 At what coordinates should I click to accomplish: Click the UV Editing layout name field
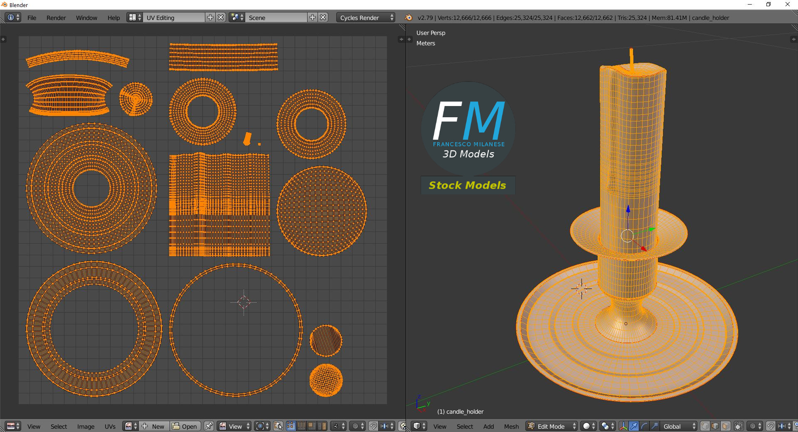click(x=174, y=17)
